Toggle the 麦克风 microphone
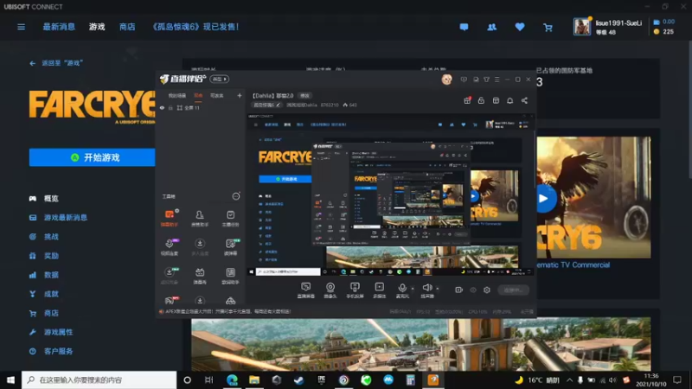This screenshot has width=692, height=389. 402,290
